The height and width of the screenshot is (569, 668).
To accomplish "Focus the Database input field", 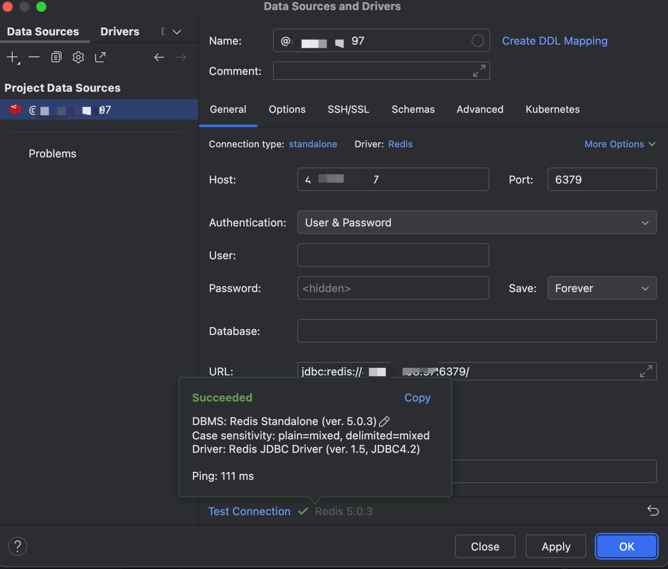I will click(x=477, y=331).
